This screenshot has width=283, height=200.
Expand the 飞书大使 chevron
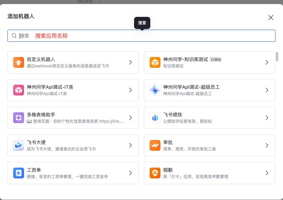pos(130,145)
